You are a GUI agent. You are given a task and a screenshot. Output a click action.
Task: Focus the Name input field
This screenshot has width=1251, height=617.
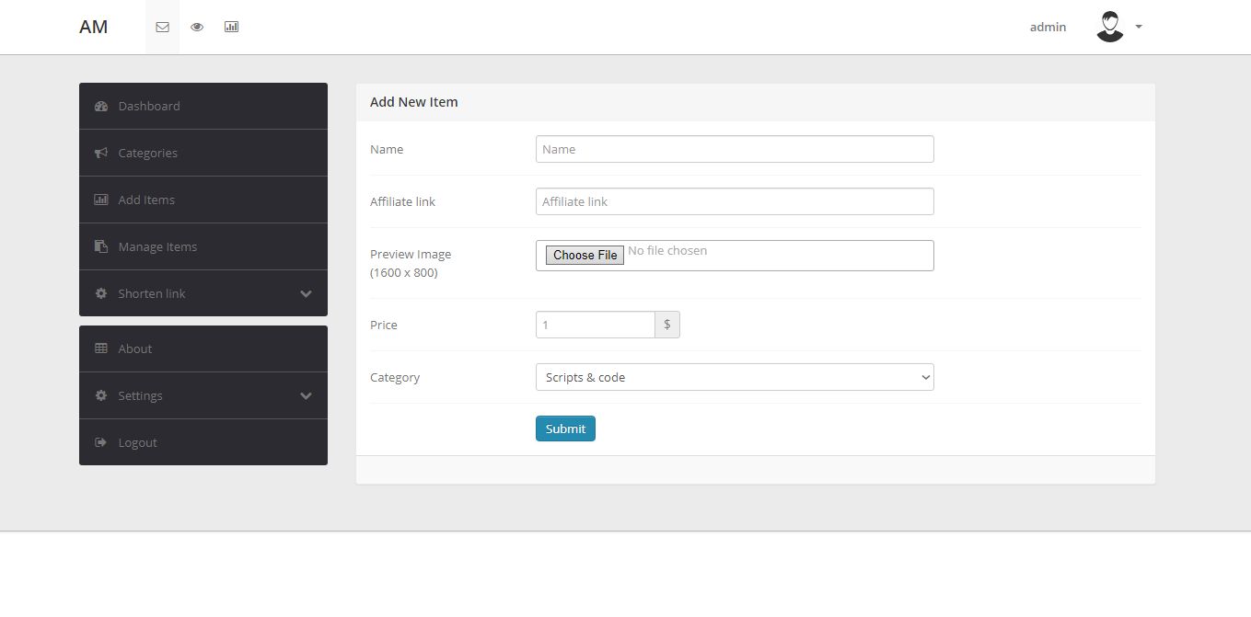[x=735, y=149]
